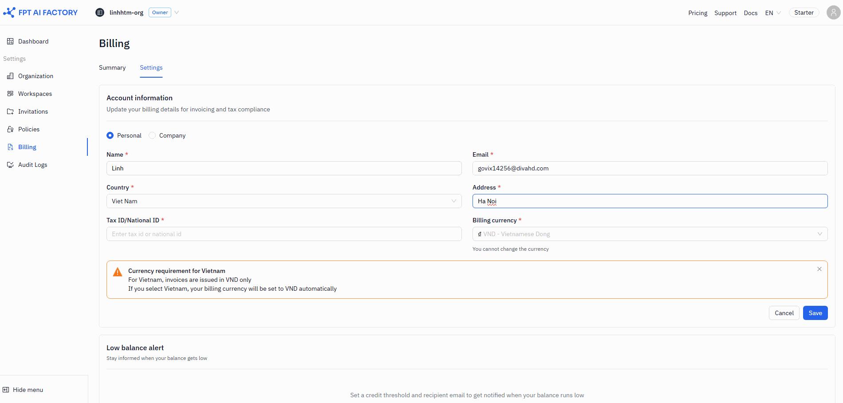Click the Name input field
843x403 pixels.
(284, 168)
